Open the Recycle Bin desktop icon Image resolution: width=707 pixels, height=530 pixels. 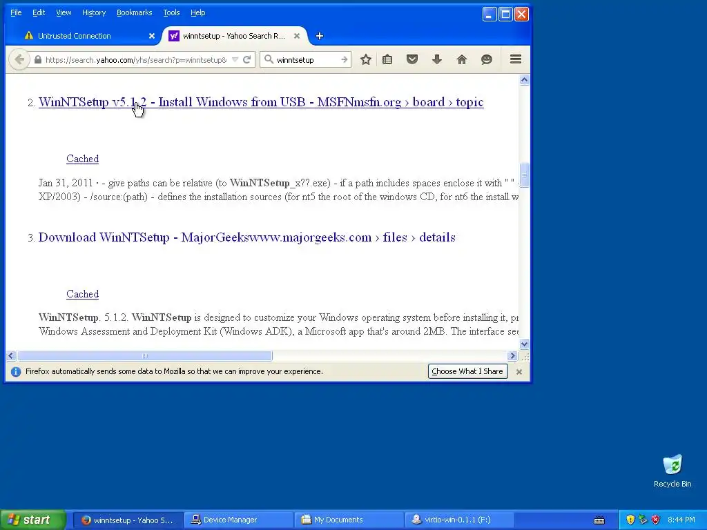point(672,471)
